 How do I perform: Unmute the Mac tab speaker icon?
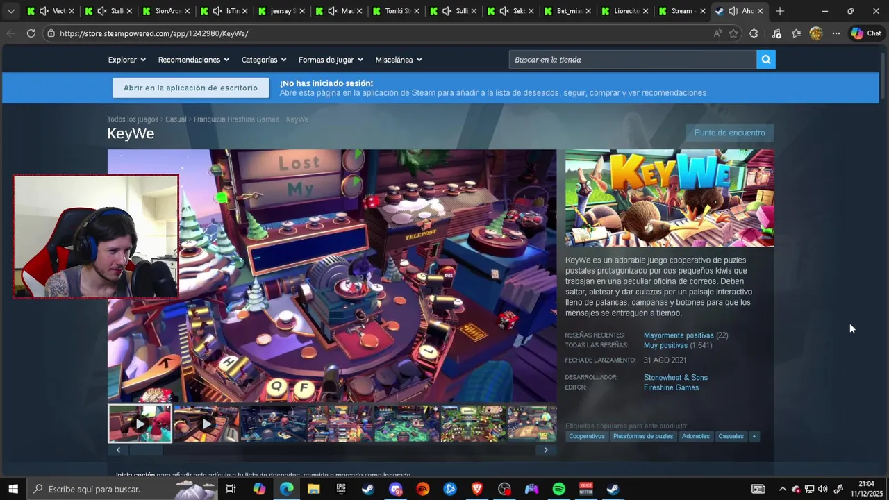pyautogui.click(x=332, y=11)
